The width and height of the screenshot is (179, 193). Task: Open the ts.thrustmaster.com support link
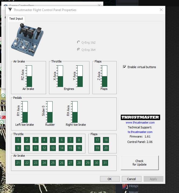(x=140, y=132)
